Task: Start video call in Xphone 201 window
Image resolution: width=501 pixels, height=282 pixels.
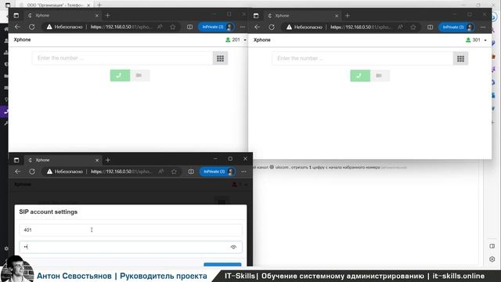Action: 139,75
